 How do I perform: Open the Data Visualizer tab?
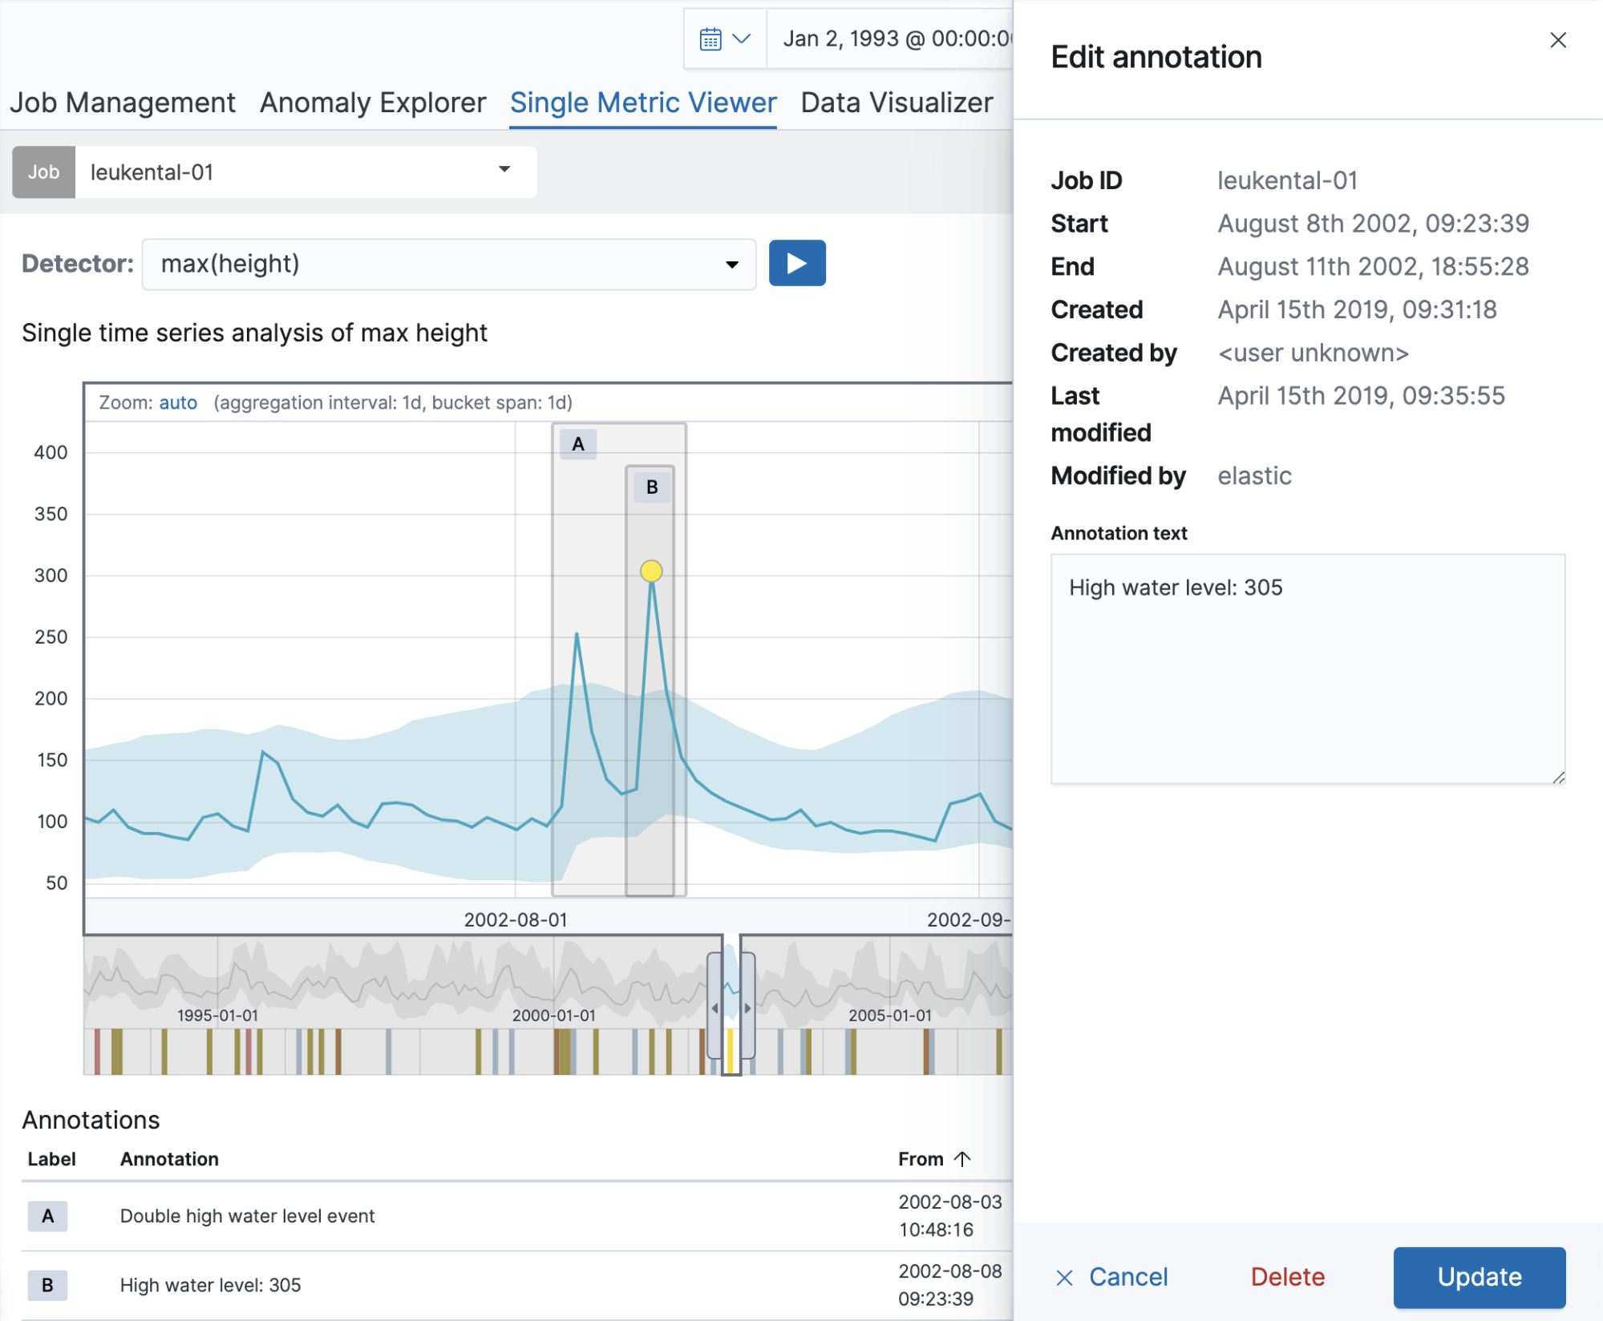pyautogui.click(x=897, y=103)
